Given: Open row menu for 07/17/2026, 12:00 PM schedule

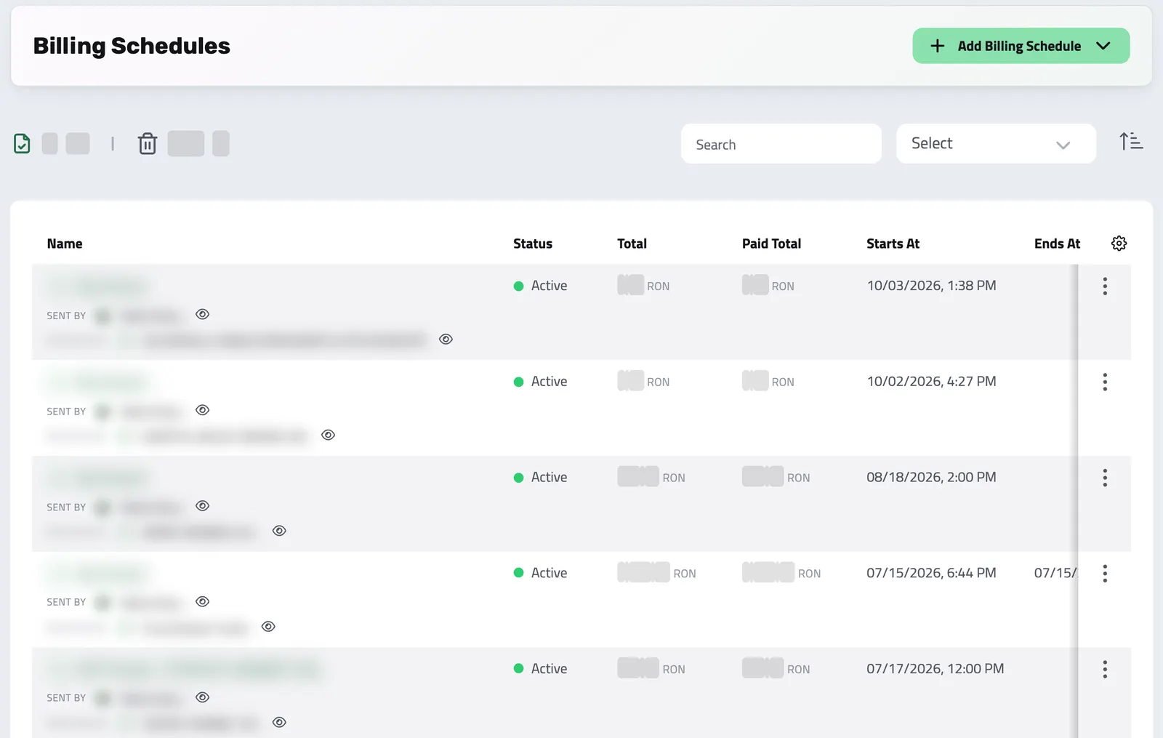Looking at the screenshot, I should (1105, 669).
